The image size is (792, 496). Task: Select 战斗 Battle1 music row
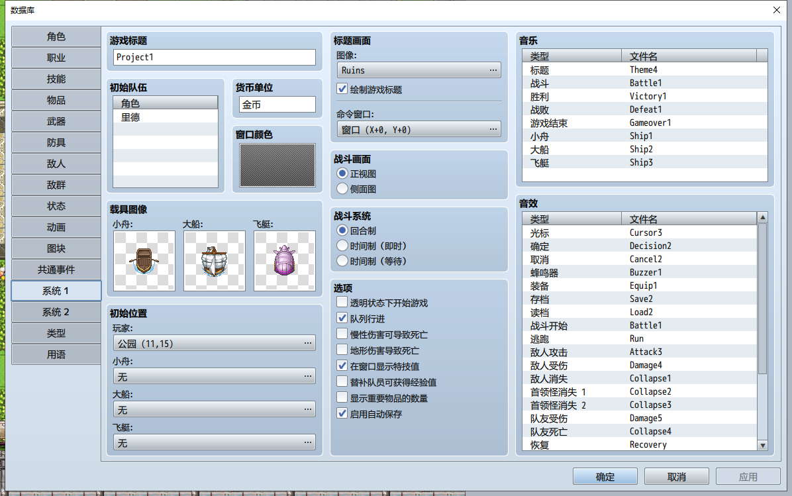click(x=645, y=83)
